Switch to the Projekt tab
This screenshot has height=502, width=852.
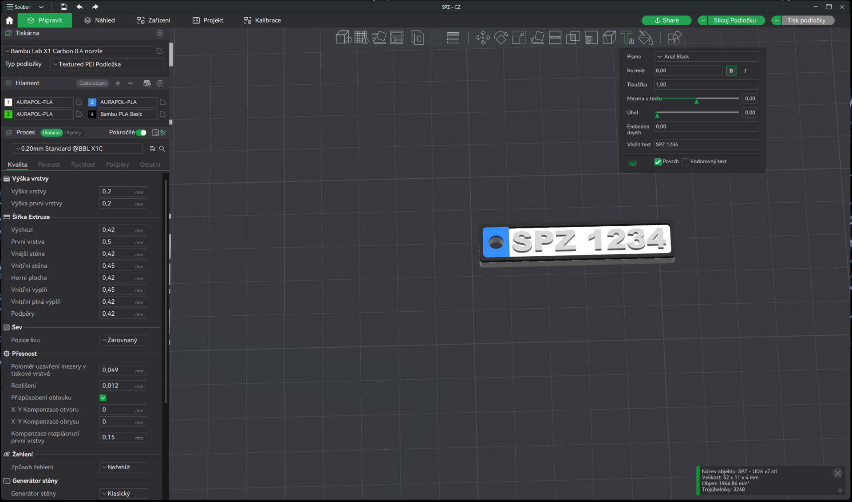pos(208,20)
